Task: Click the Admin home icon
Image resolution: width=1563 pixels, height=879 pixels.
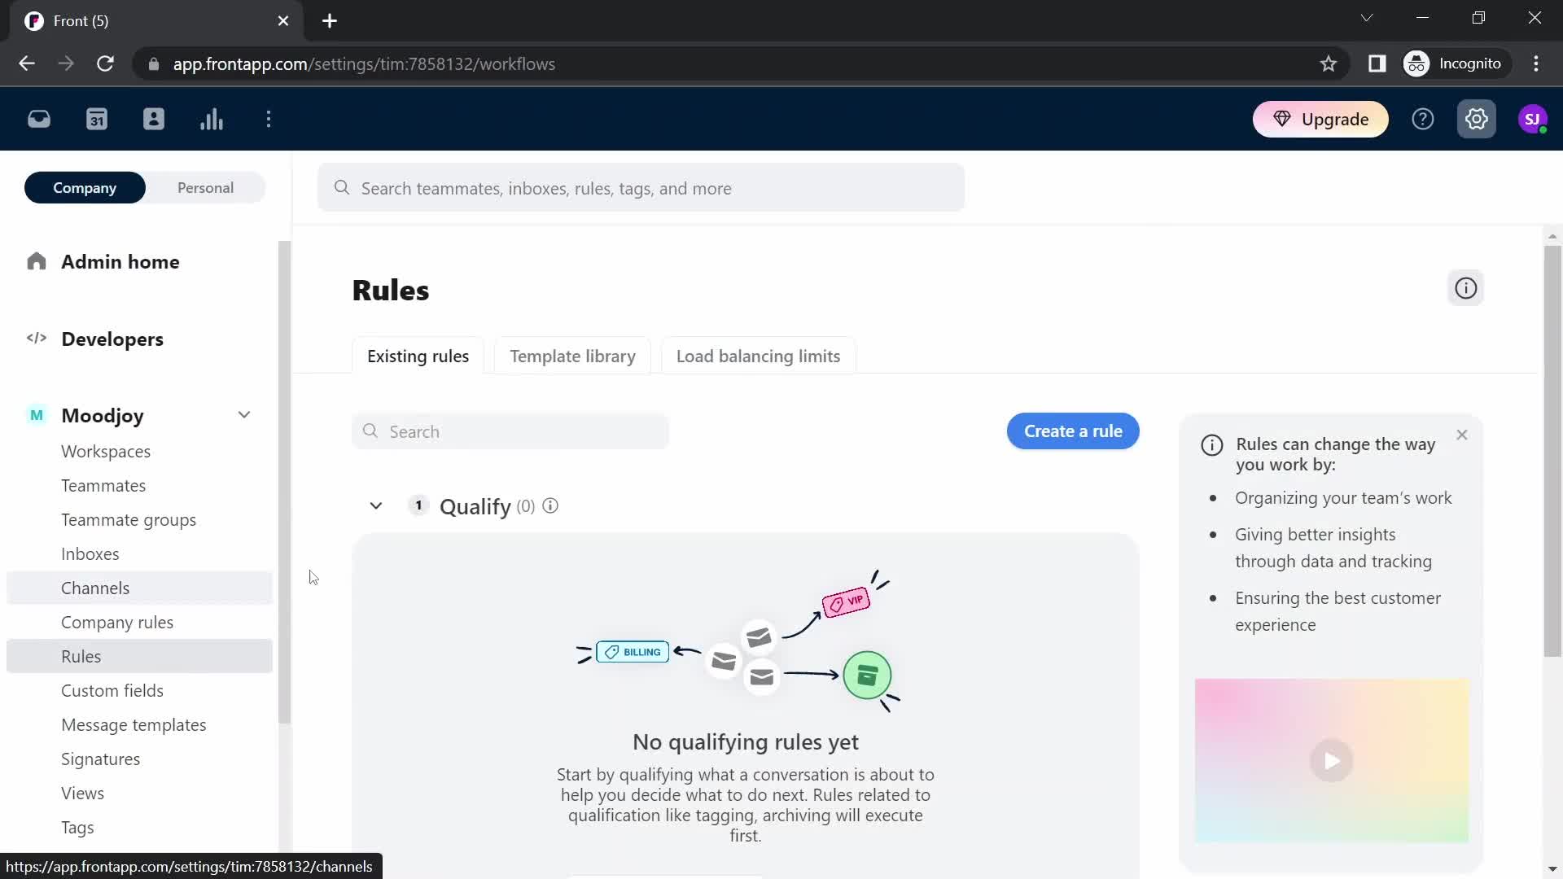Action: tap(37, 262)
